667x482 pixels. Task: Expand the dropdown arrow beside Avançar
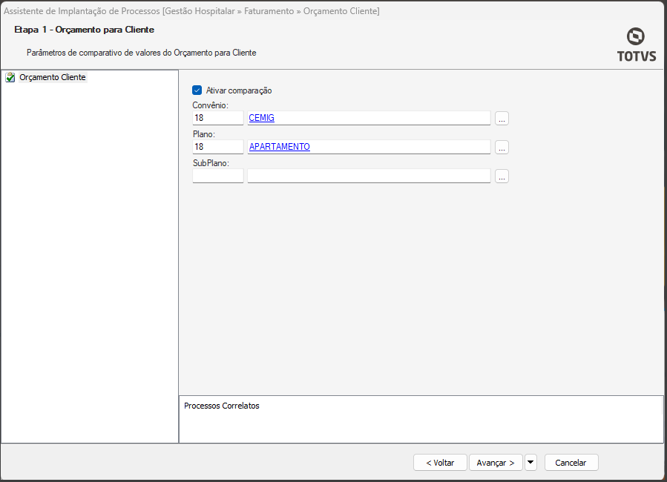pyautogui.click(x=530, y=462)
